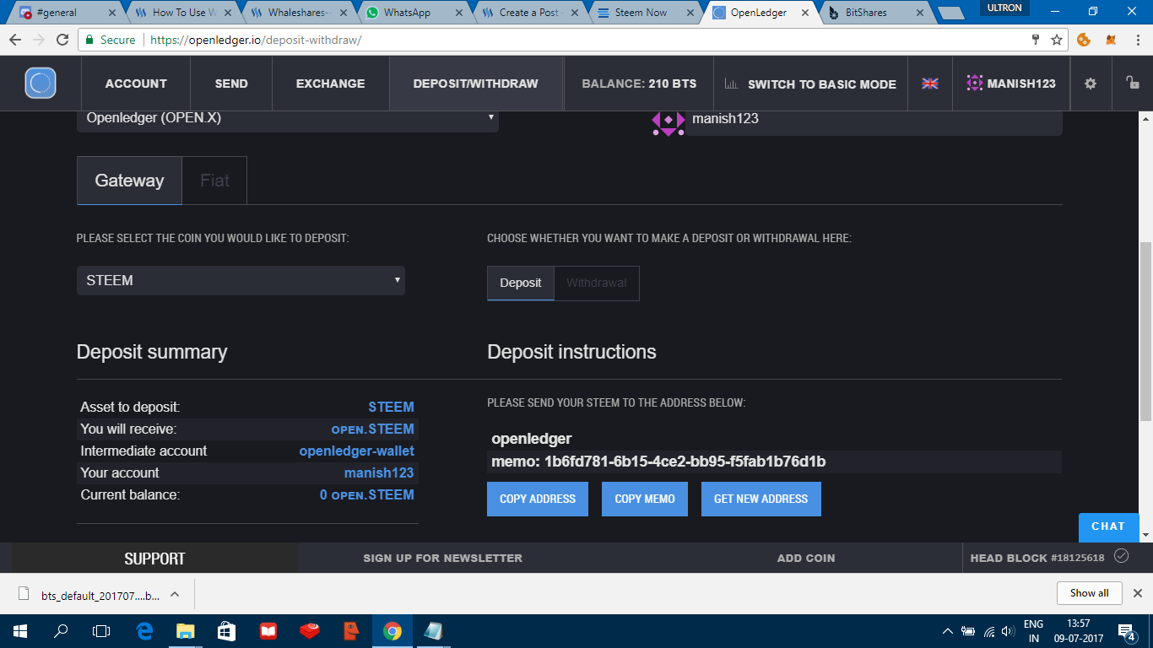Viewport: 1153px width, 648px height.
Task: Click the HEAD BLOCK #18125618 status text
Action: [x=1037, y=558]
